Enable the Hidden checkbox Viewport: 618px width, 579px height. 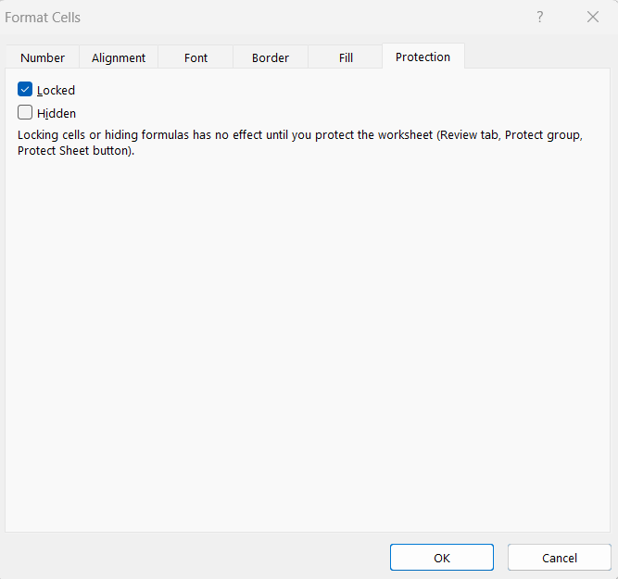pyautogui.click(x=25, y=112)
